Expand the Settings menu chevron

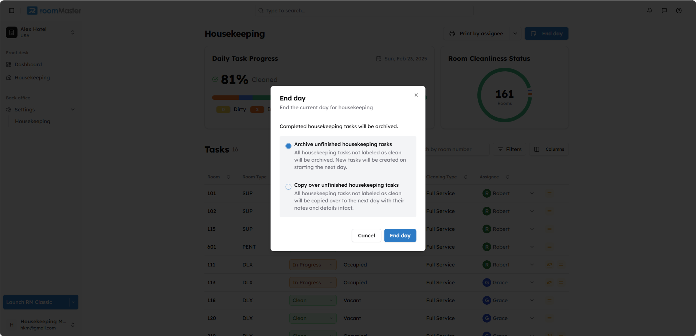73,110
